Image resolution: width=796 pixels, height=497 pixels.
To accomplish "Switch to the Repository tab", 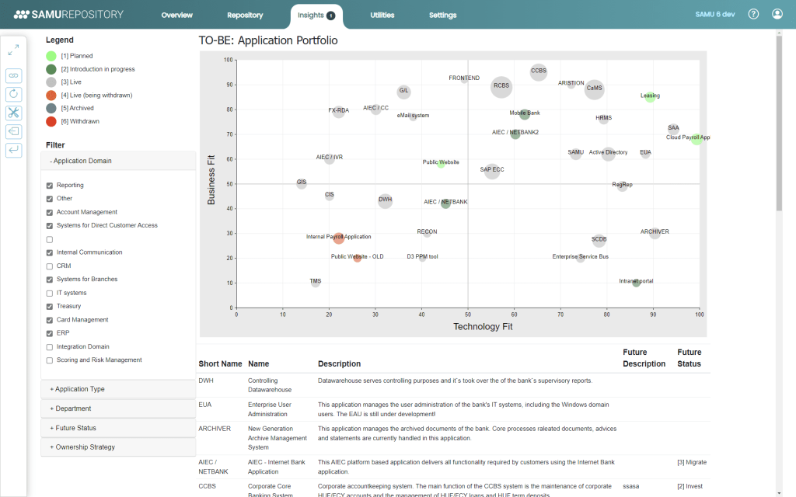I will coord(245,16).
